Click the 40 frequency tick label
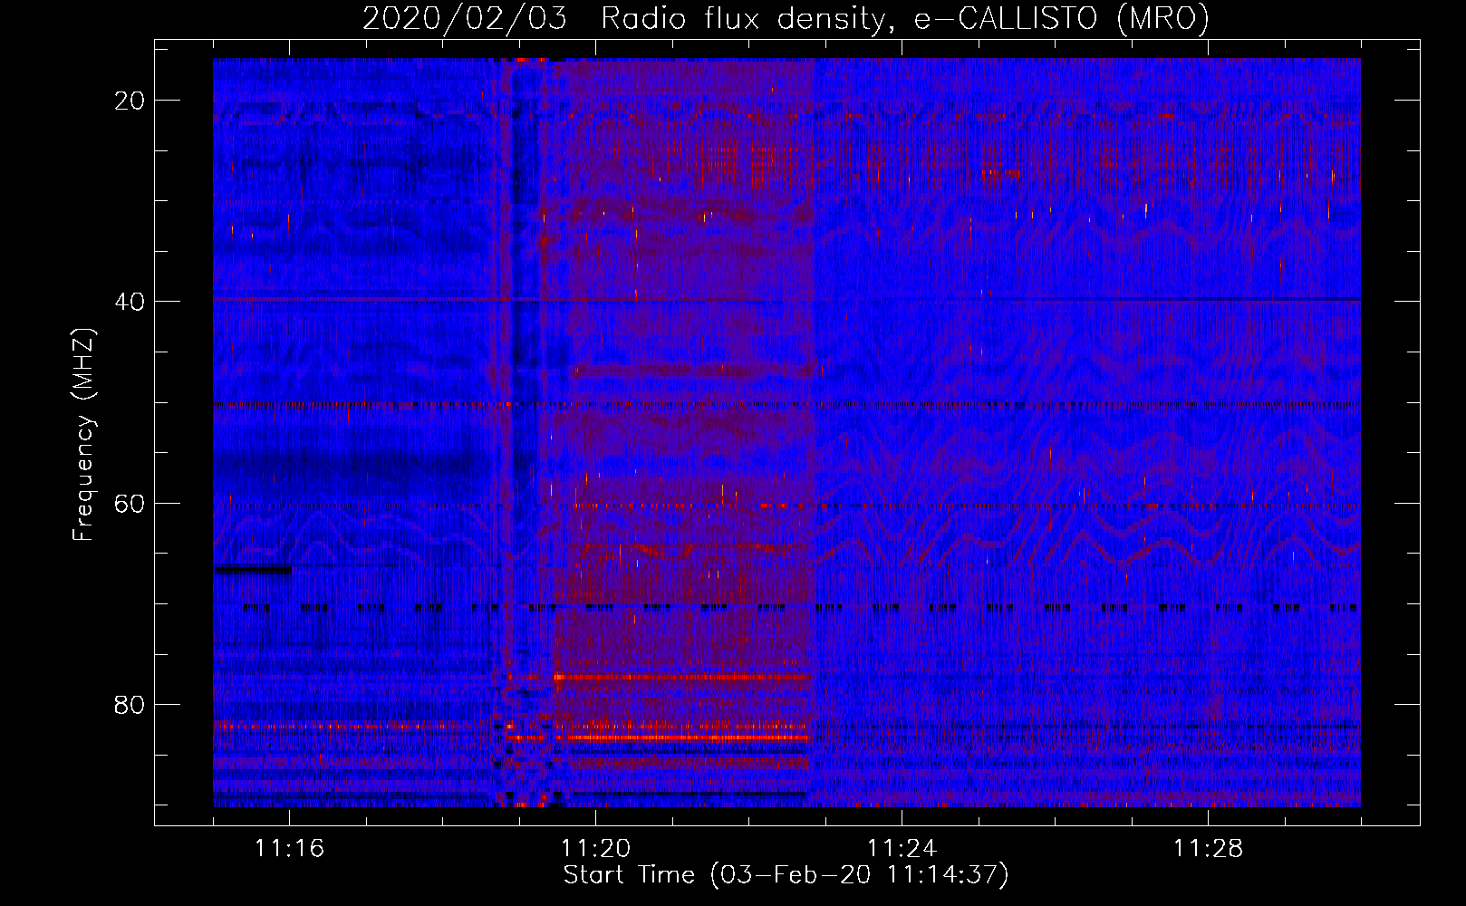Viewport: 1466px width, 906px height. coord(130,302)
